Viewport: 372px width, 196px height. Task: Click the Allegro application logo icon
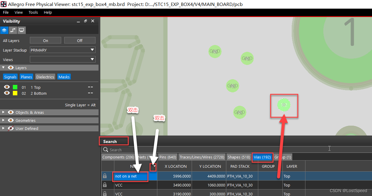4,4
